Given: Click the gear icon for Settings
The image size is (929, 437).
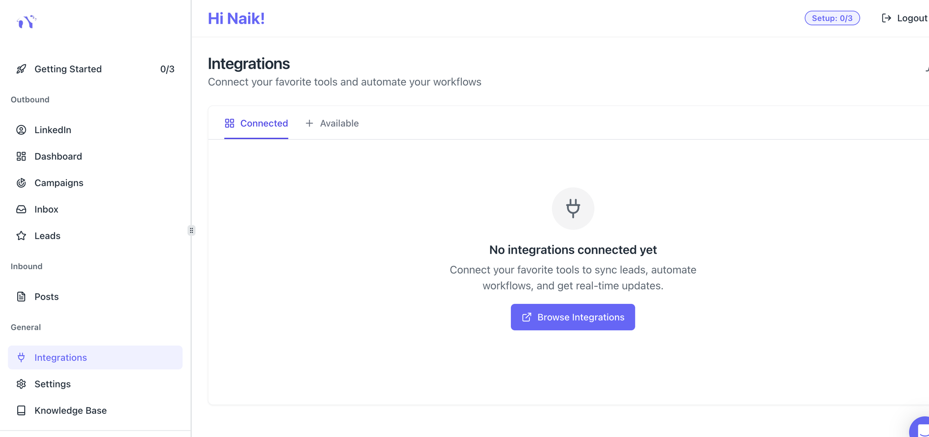Looking at the screenshot, I should (21, 384).
